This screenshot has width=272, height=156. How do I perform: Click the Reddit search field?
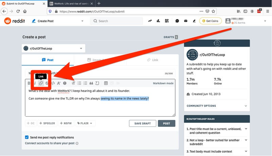tap(116, 21)
